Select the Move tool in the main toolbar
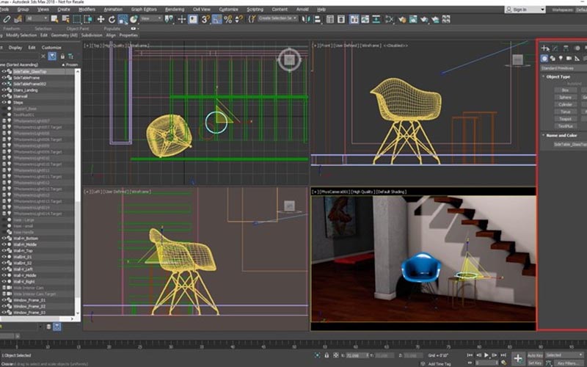The width and height of the screenshot is (587, 367). 101,19
